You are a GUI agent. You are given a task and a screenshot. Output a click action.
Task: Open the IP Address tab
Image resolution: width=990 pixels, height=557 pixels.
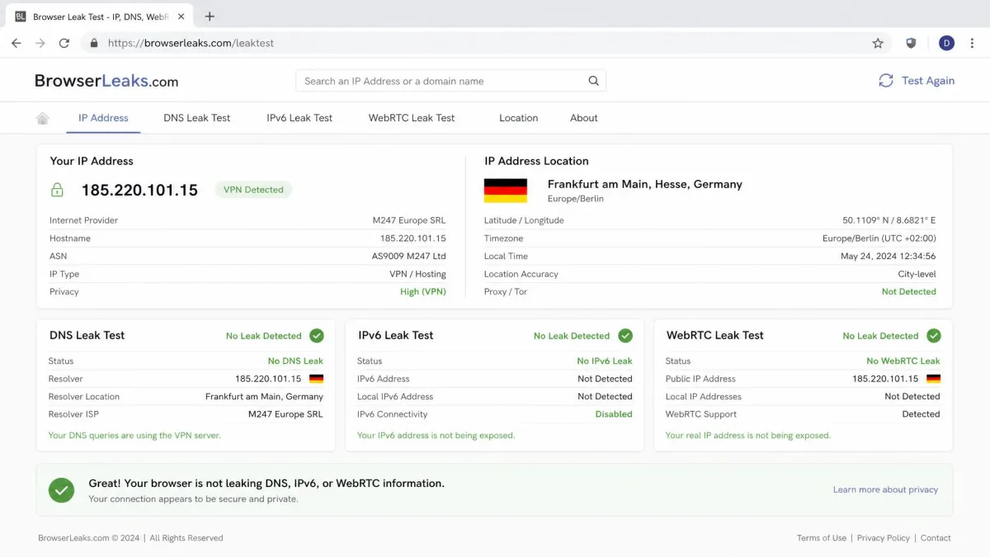(103, 118)
